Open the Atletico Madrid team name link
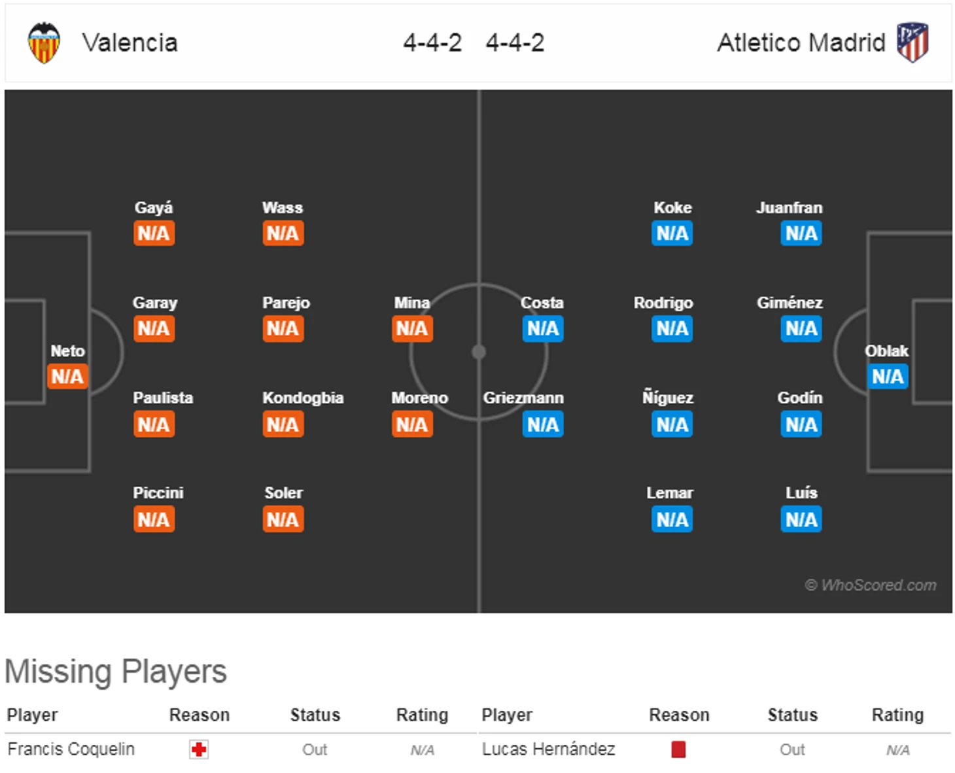955x773 pixels. pyautogui.click(x=801, y=43)
